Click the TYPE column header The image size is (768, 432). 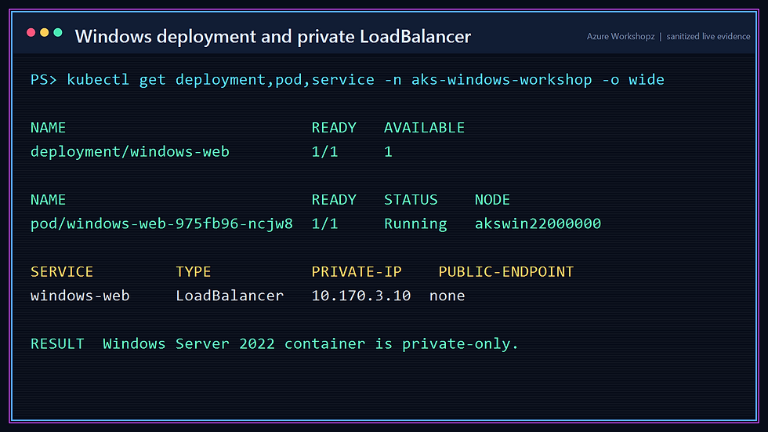pyautogui.click(x=194, y=272)
